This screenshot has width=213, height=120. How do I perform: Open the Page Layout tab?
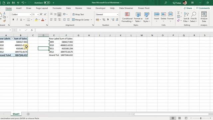click(42, 8)
